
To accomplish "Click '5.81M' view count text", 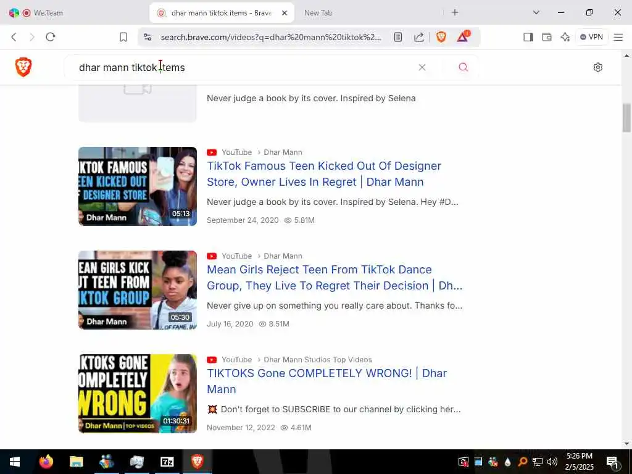I will point(304,220).
